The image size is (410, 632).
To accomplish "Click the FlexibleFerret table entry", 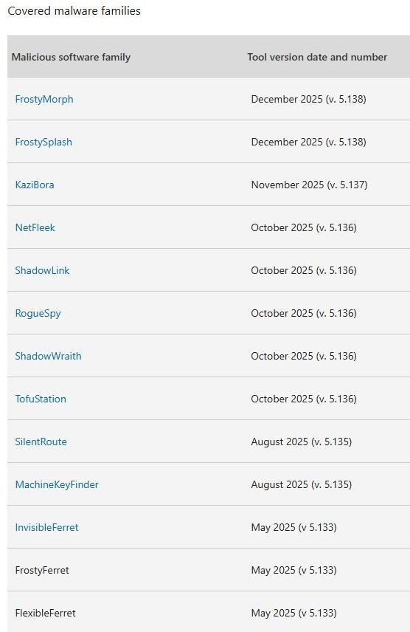I will point(46,613).
